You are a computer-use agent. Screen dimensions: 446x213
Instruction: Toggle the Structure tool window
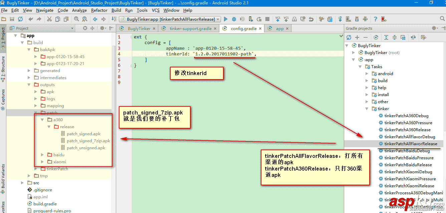point(3,69)
